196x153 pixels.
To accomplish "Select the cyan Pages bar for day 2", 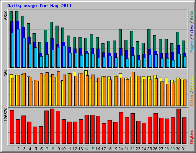I will 18,48.
